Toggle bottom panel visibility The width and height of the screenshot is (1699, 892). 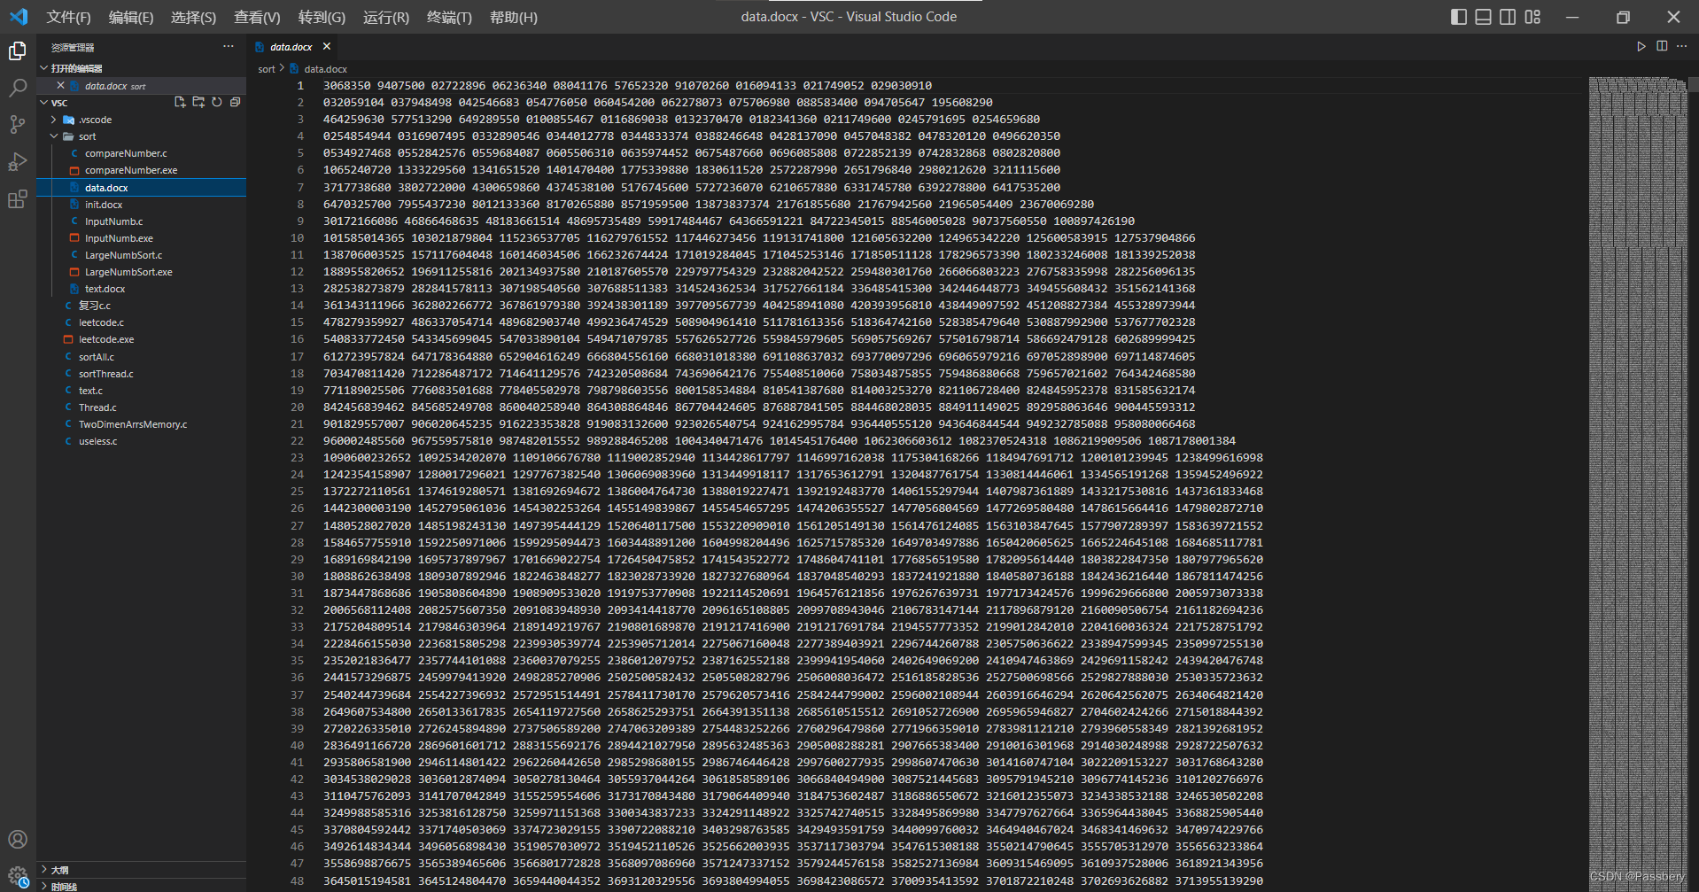click(1483, 17)
